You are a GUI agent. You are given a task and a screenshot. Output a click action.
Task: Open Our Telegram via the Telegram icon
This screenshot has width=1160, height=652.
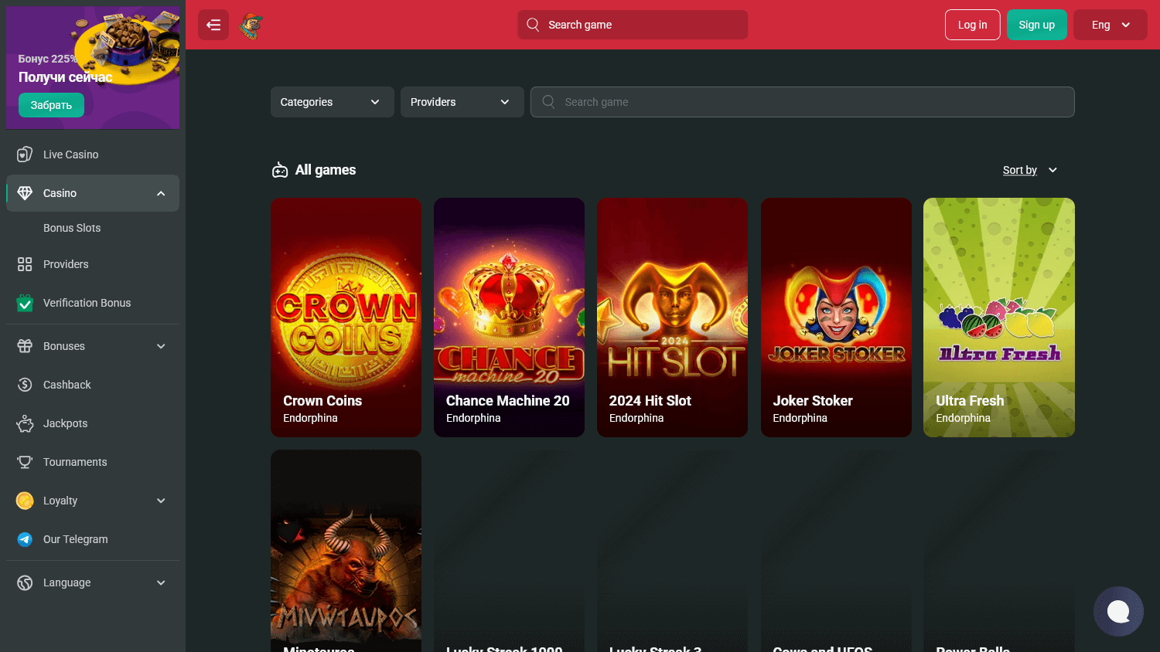[24, 538]
